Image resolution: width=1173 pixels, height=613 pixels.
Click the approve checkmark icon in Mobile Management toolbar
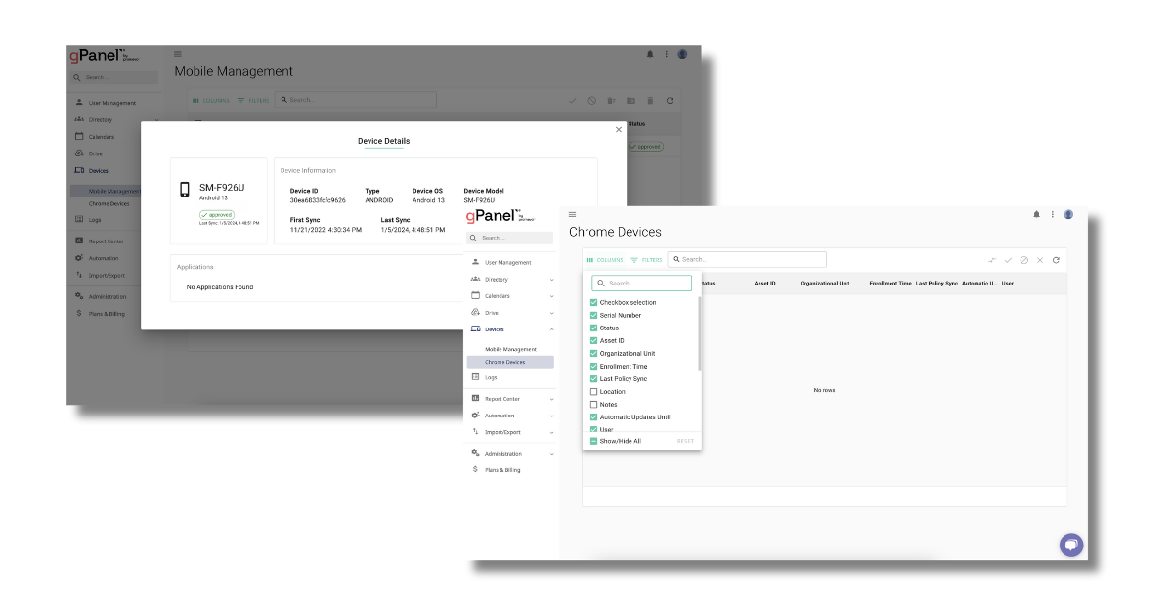coord(573,100)
